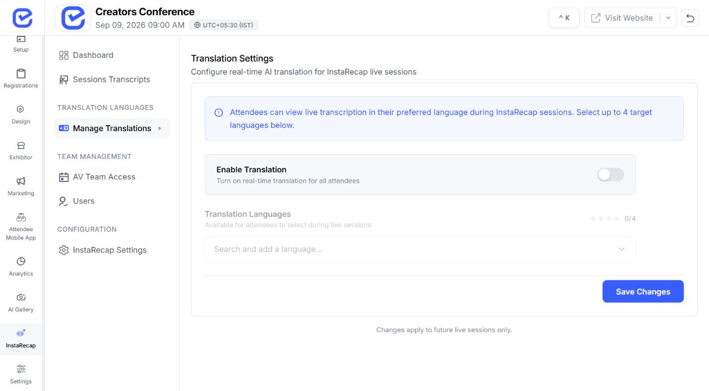Go to Exhibitor section

[x=21, y=151]
